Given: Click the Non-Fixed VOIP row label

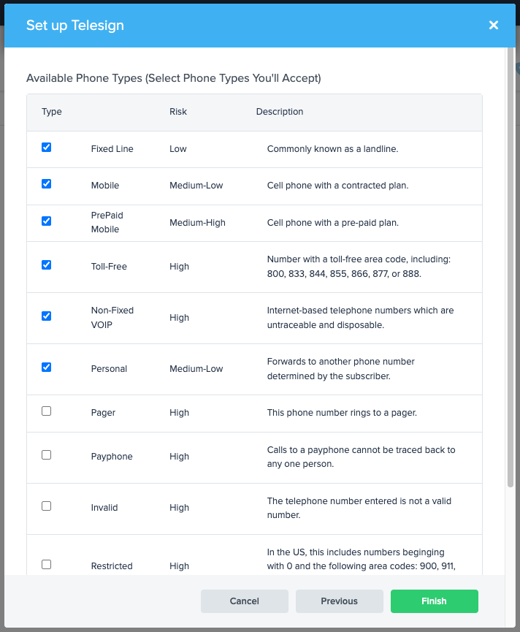Looking at the screenshot, I should 112,317.
